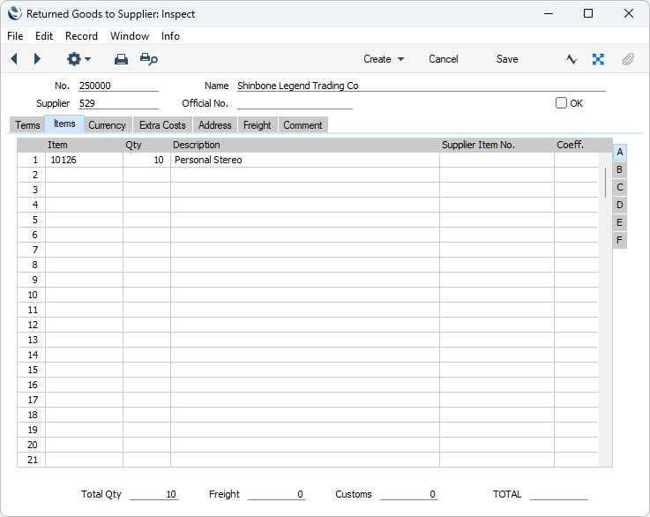The height and width of the screenshot is (517, 650).
Task: Click the Official No. field
Action: 295,103
